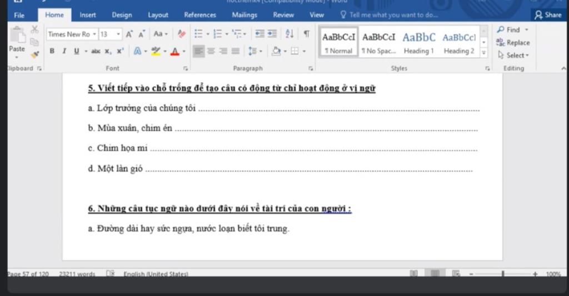Switch to Read Mode view

point(413,273)
